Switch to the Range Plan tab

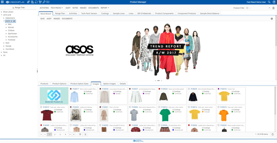tap(60, 13)
